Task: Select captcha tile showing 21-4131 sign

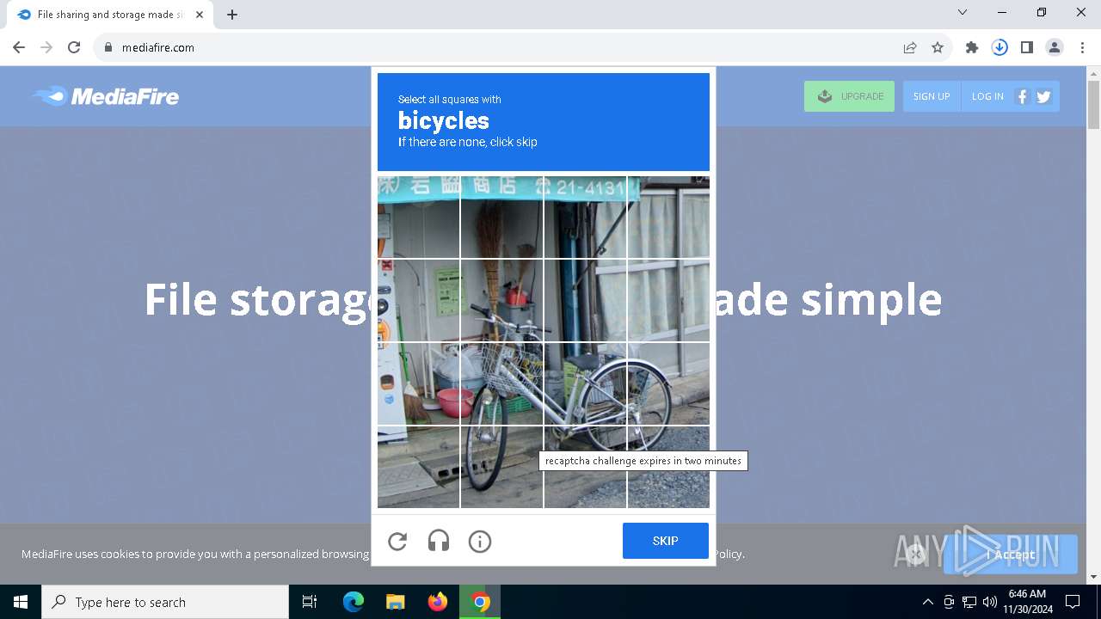Action: tap(585, 218)
